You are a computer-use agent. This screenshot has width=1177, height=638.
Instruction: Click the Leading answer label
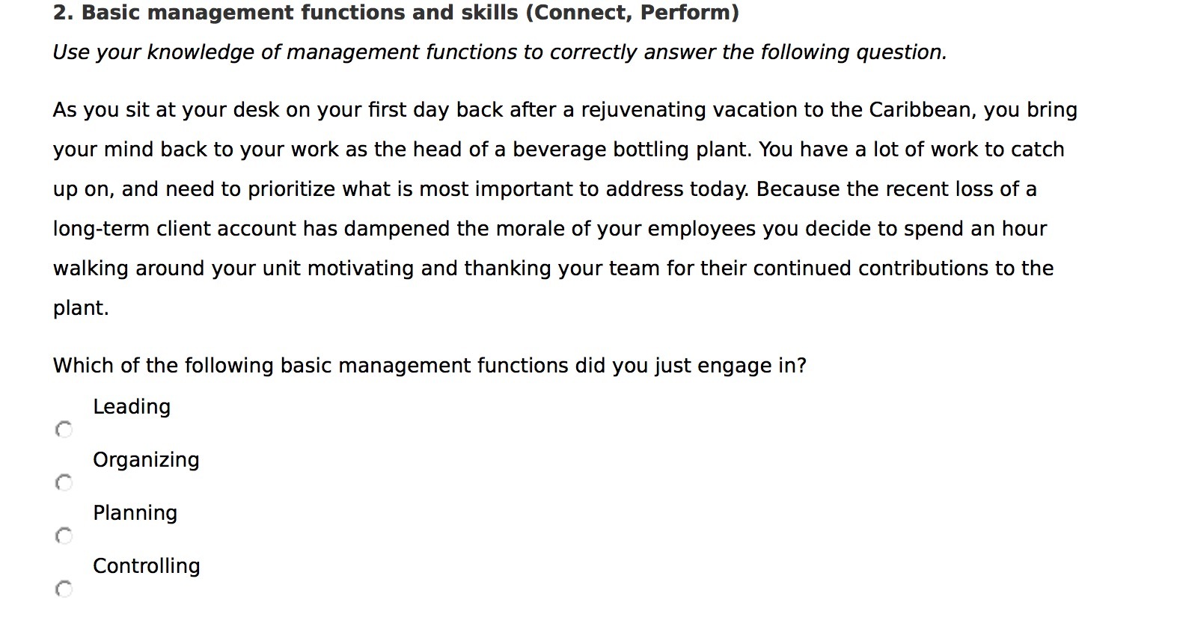point(132,407)
